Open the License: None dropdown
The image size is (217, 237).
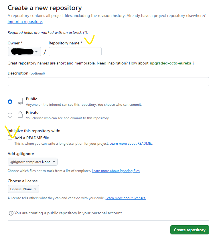click(x=23, y=189)
